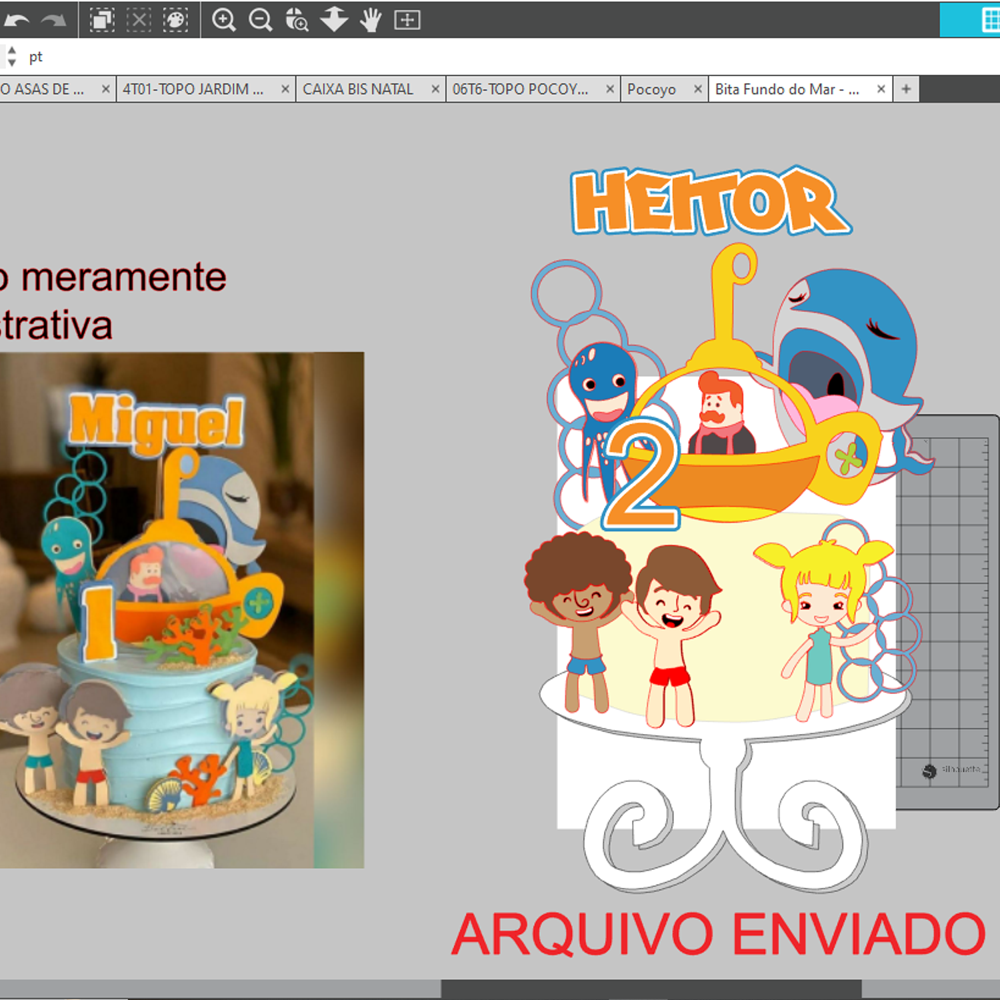
Task: Zoom in using the magnifier plus icon
Action: click(224, 20)
